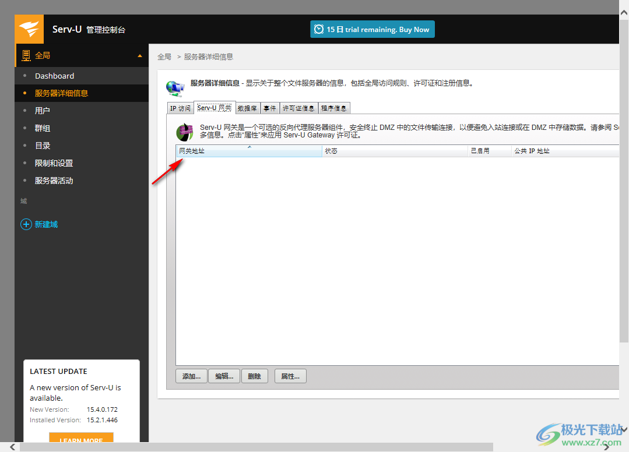Click the 属性... button
Screen dimensions: 629x452
pos(290,376)
